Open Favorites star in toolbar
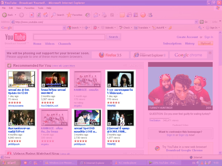Viewport: 222px width, 166px height. click(x=74, y=15)
